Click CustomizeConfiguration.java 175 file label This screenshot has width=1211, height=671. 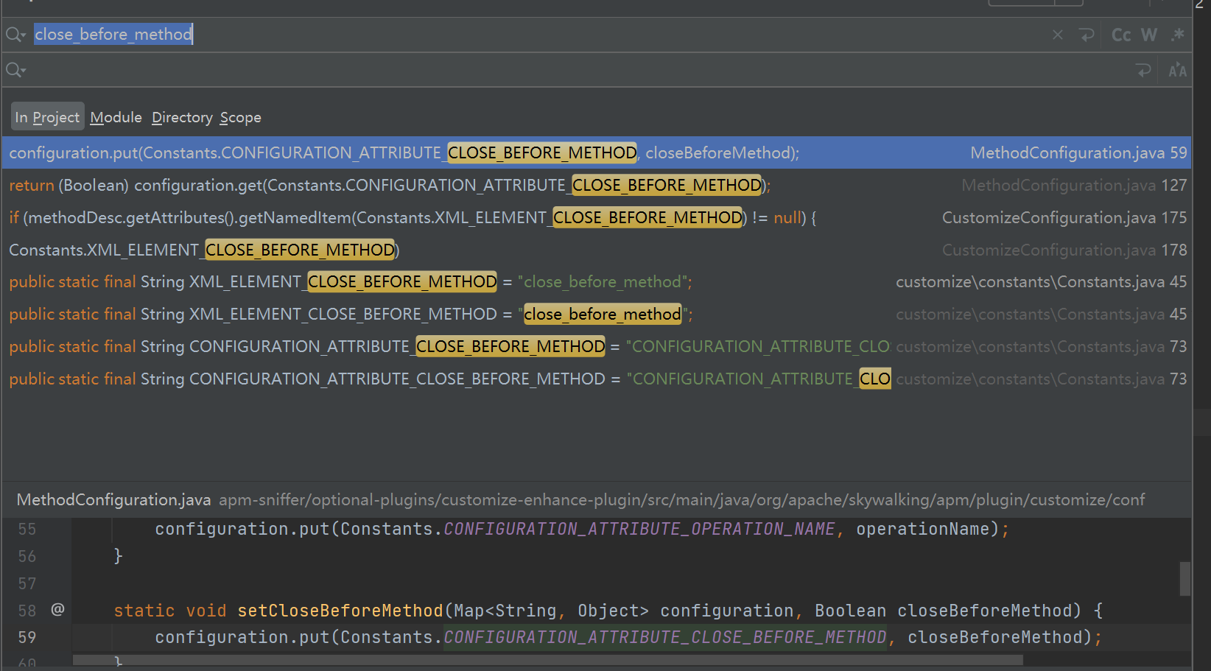(1064, 217)
